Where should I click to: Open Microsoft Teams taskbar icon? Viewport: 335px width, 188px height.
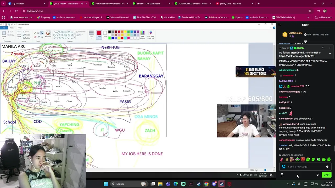point(168,184)
